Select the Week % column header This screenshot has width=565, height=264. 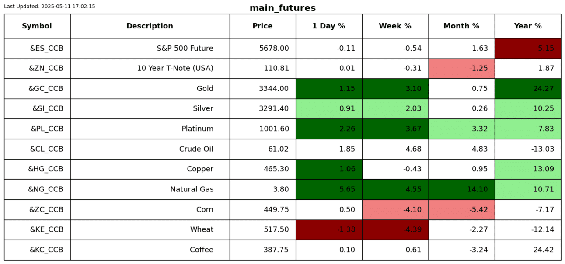[x=395, y=26]
